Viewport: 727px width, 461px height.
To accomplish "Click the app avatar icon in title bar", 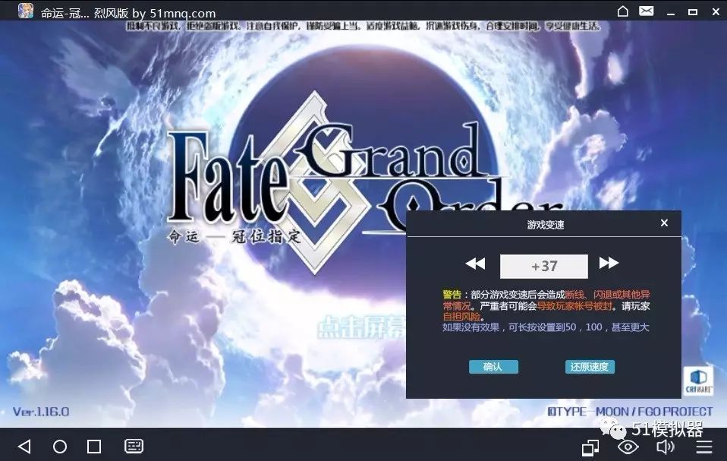I will click(x=26, y=11).
